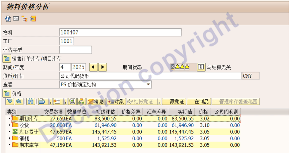Click the 在制品 button
Viewport: 289px width, 153px height.
(199, 102)
